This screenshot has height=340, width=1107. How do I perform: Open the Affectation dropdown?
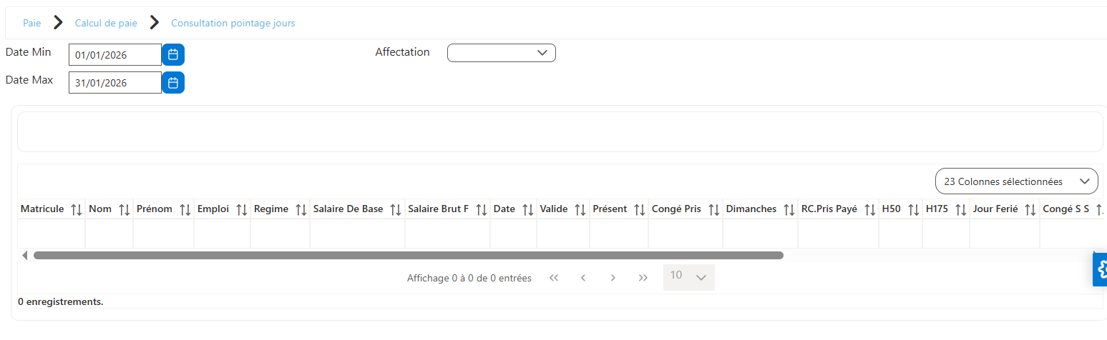[502, 53]
